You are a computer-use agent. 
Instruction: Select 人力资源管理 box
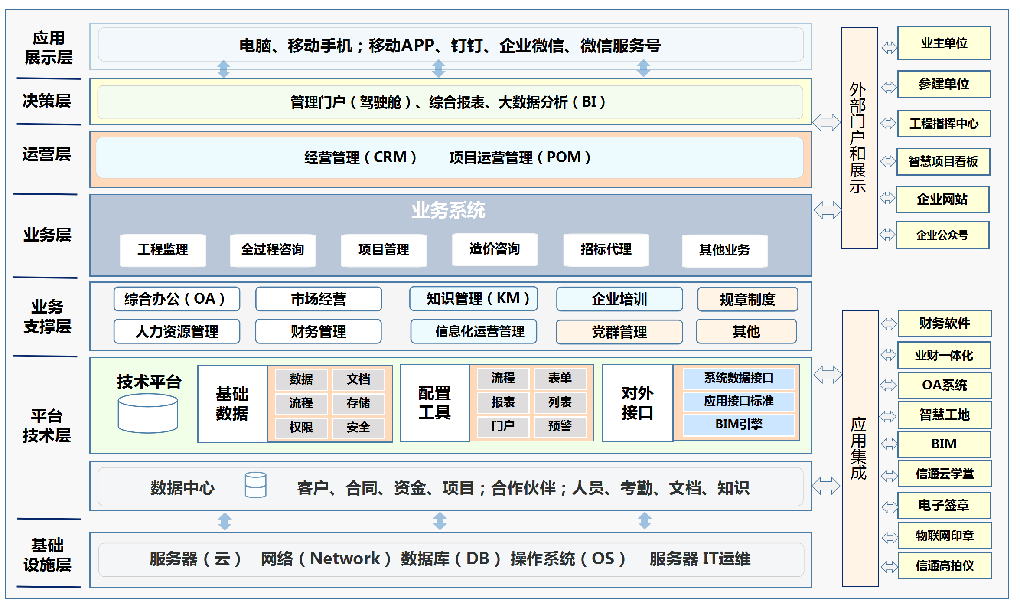point(177,331)
